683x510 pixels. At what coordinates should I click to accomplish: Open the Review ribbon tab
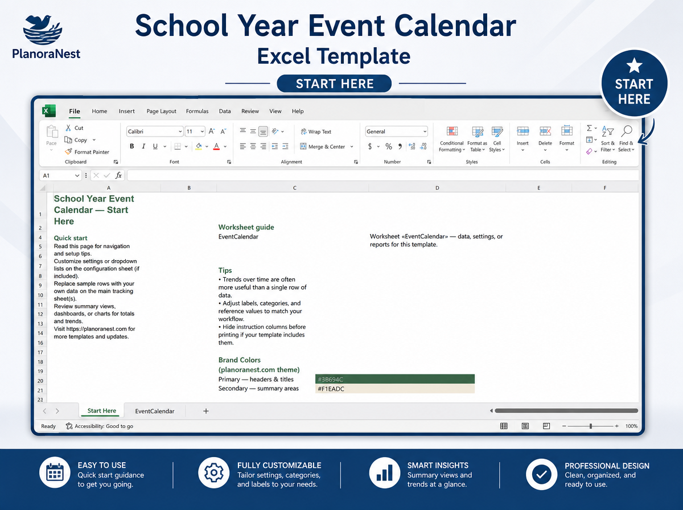250,111
